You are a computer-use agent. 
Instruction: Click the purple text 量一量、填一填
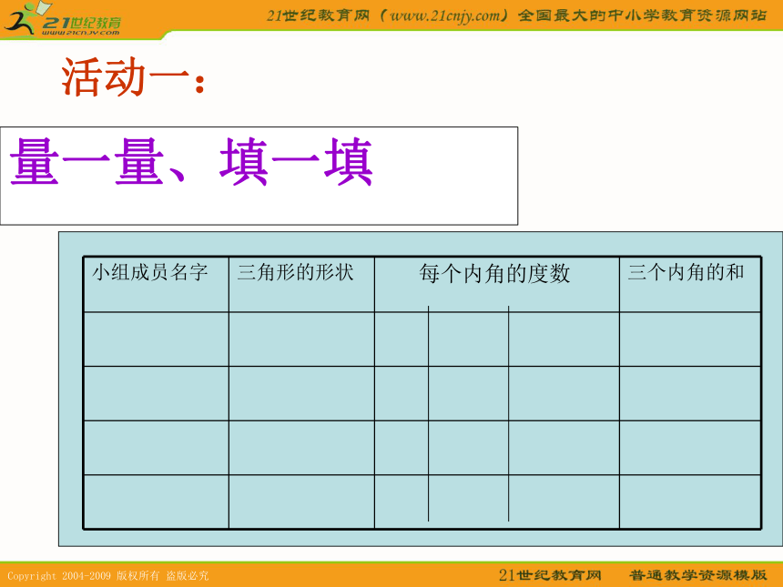point(191,162)
